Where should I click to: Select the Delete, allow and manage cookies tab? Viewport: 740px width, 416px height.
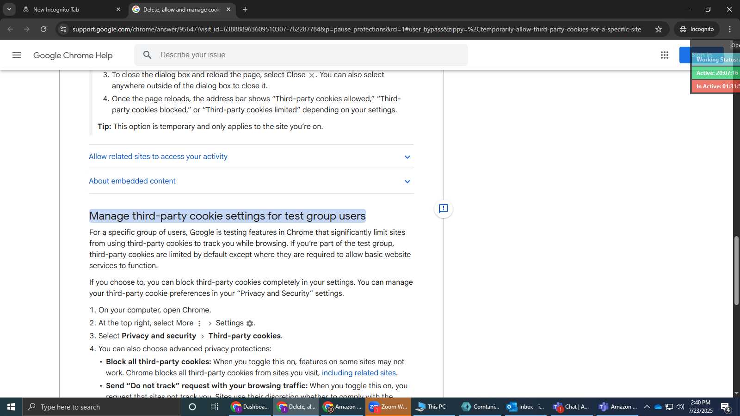(x=182, y=9)
